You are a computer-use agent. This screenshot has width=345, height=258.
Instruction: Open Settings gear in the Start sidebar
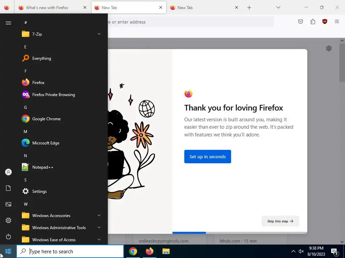[x=8, y=220]
